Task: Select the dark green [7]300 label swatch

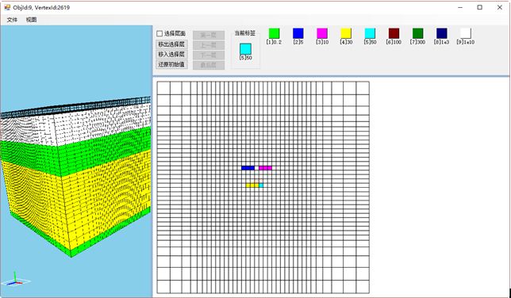Action: (x=418, y=33)
